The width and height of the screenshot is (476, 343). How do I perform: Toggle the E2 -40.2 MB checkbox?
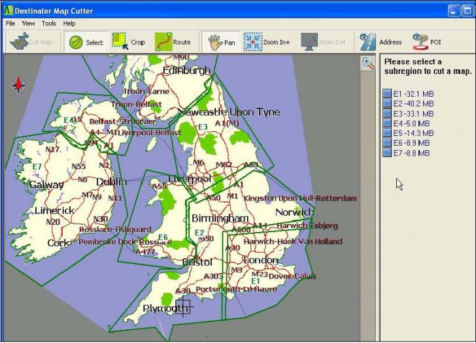pos(387,103)
